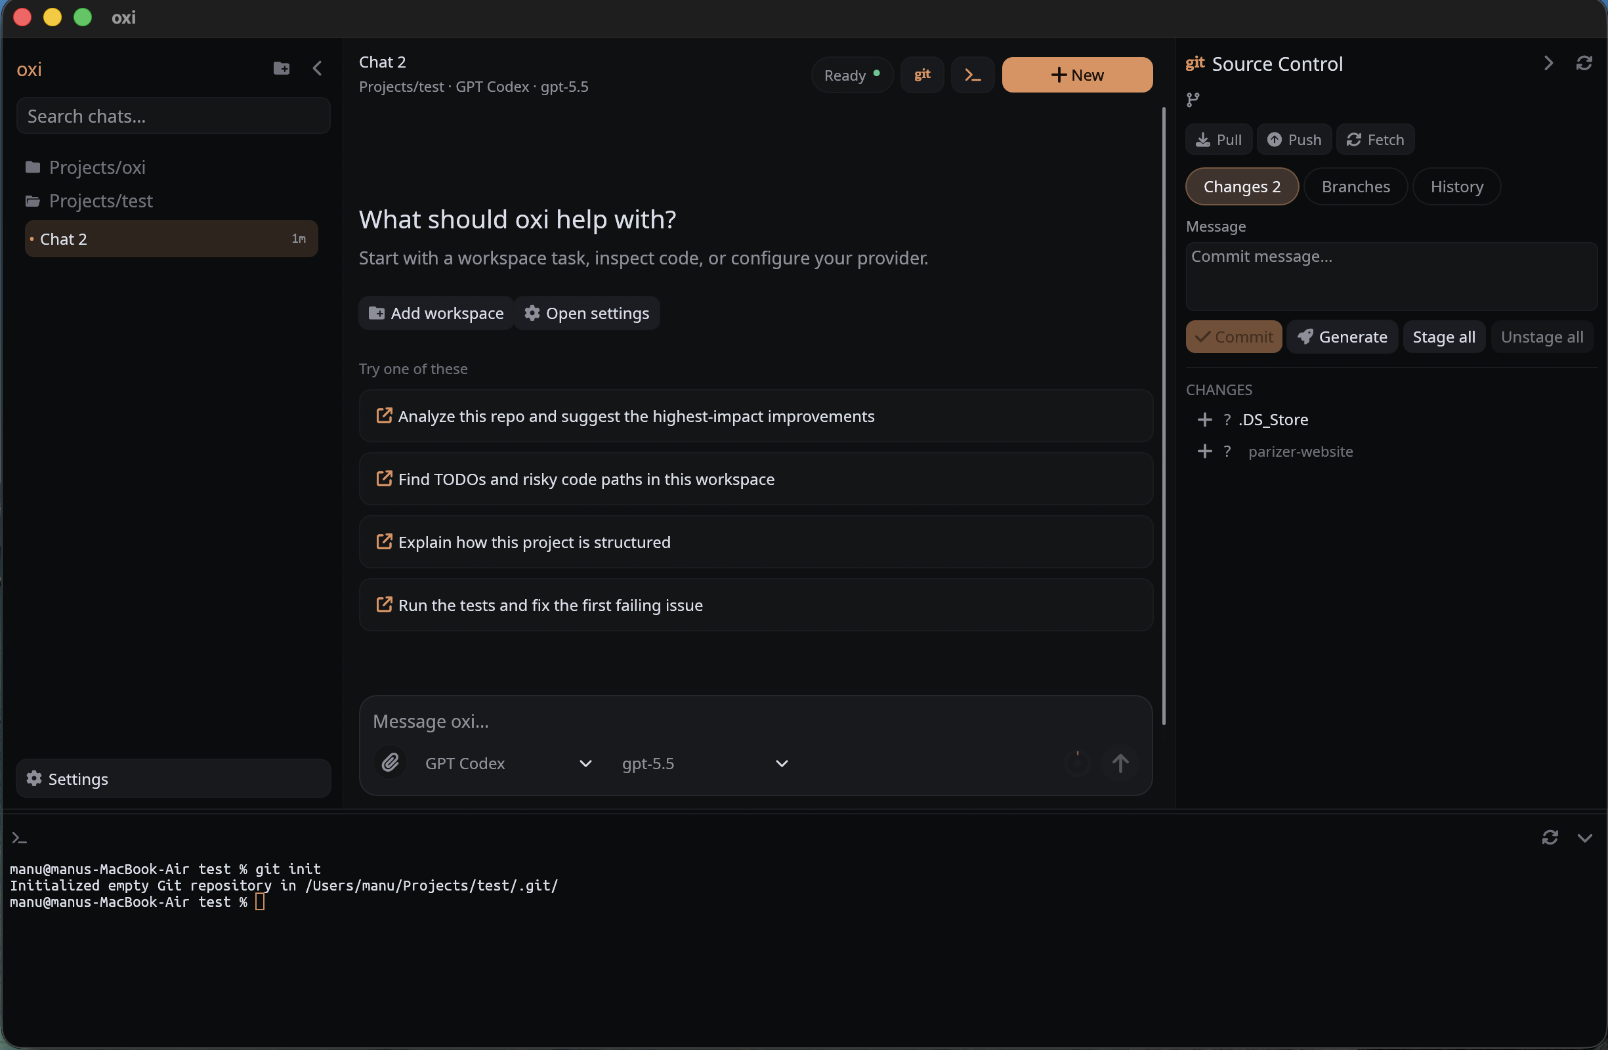Click the Add workspace button
This screenshot has width=1608, height=1050.
(436, 313)
